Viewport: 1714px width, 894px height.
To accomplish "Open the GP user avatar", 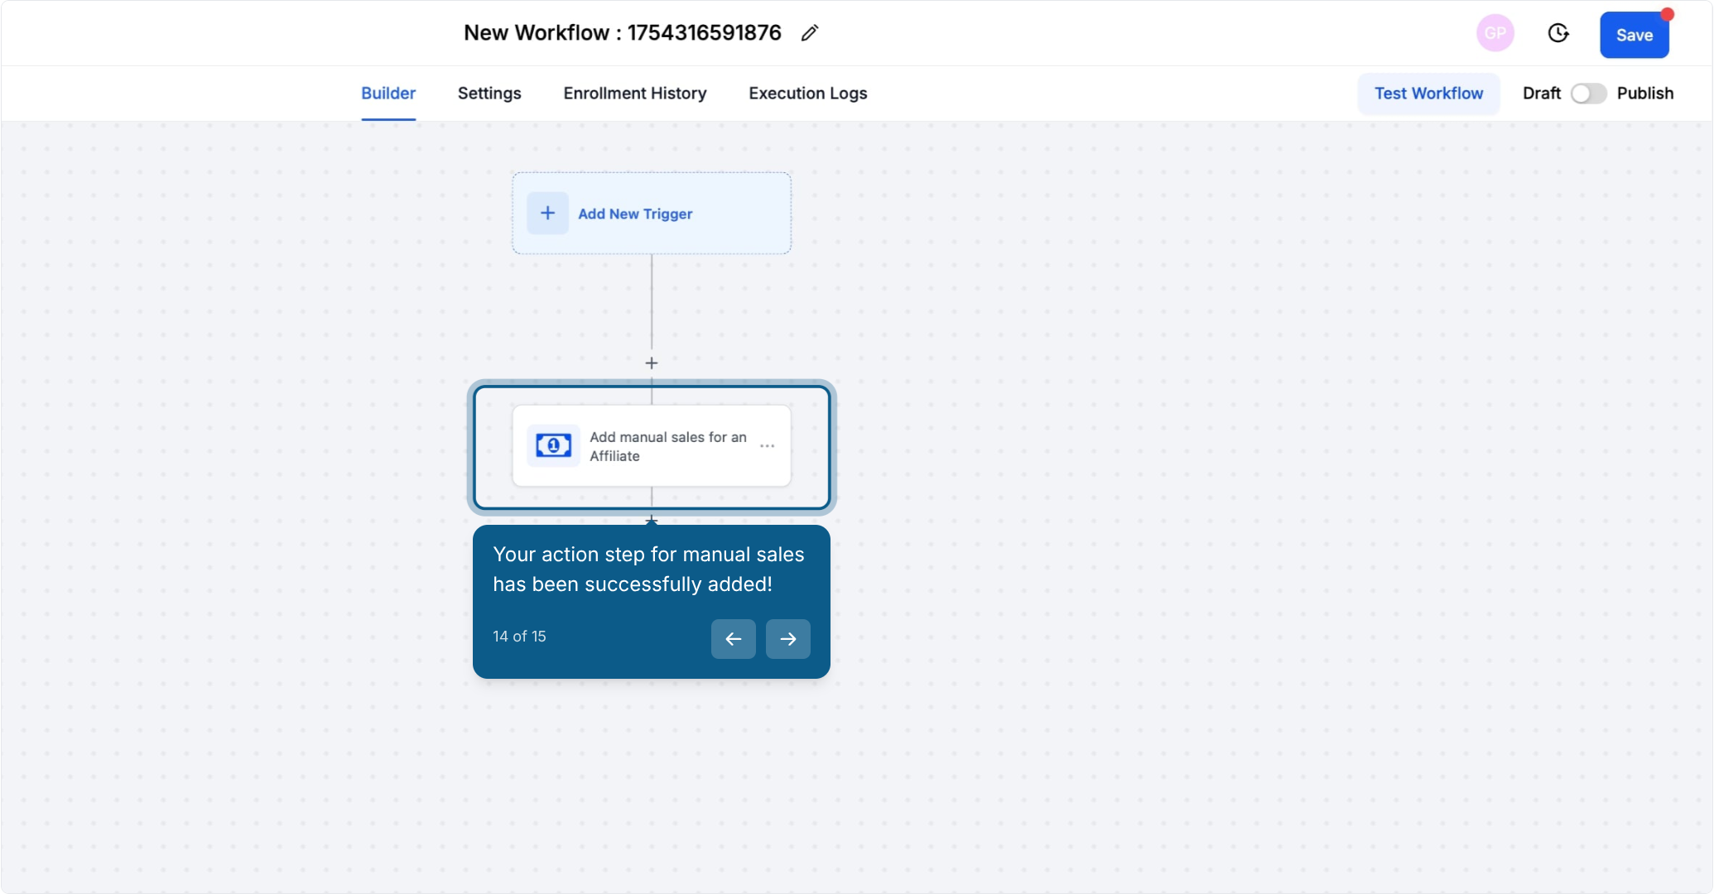I will pyautogui.click(x=1495, y=33).
